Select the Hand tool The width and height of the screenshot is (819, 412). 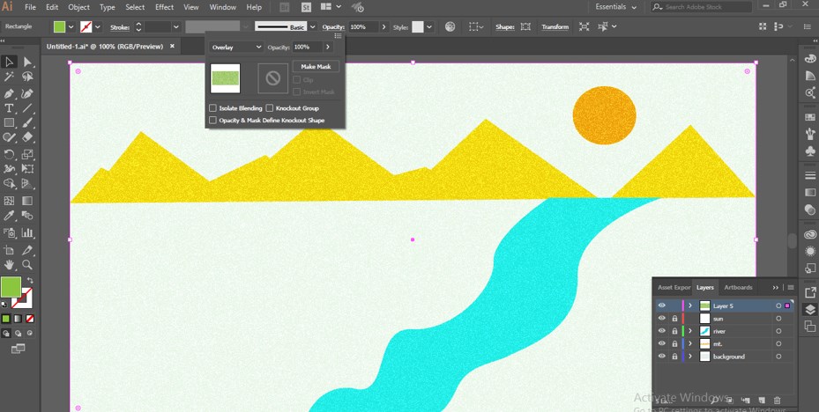pos(9,266)
